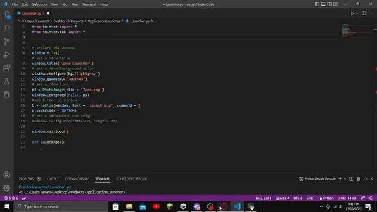Place cursor on line 23 def LaunchApp
Viewport: 377px width, 212px height.
(48, 142)
